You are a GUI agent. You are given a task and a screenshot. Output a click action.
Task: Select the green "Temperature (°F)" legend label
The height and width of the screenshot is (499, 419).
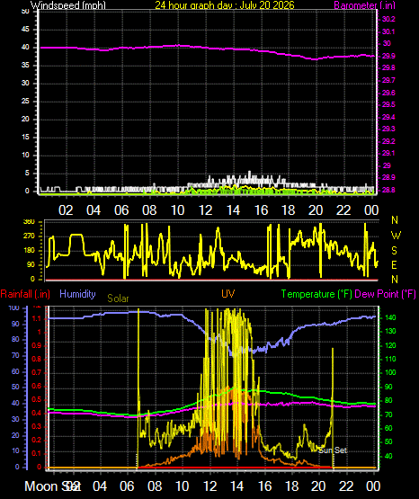pyautogui.click(x=316, y=294)
